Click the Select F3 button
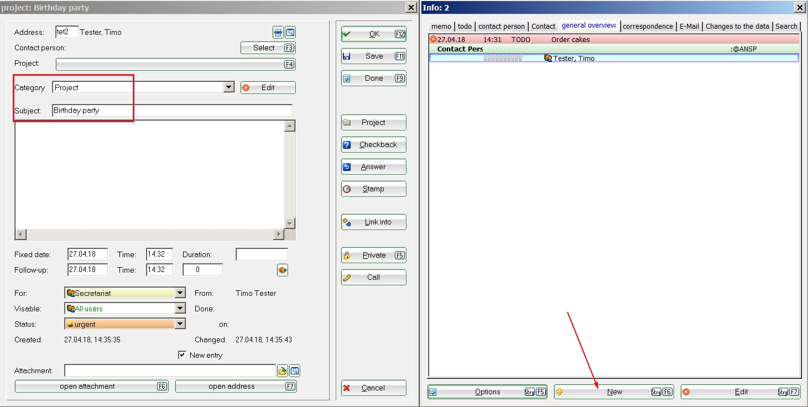The height and width of the screenshot is (407, 808). (268, 48)
